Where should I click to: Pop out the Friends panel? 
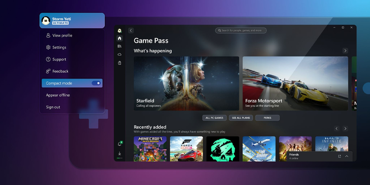coord(339,156)
